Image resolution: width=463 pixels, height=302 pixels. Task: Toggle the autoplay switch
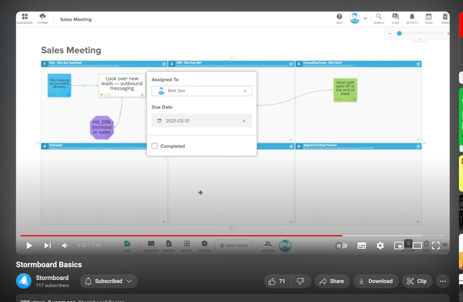341,246
